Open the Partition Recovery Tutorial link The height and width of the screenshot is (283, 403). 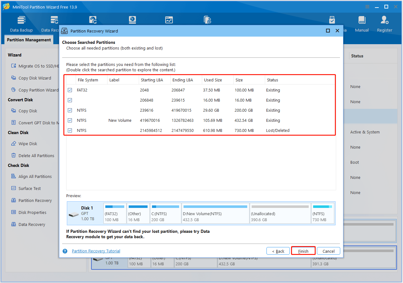(x=96, y=251)
